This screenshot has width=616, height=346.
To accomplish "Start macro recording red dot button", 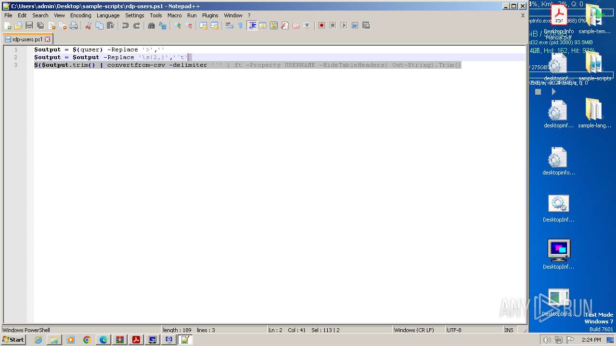I will pyautogui.click(x=322, y=25).
